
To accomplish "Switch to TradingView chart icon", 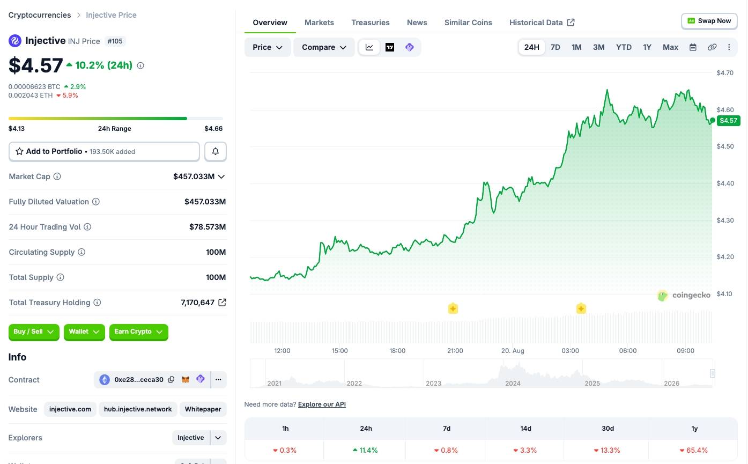I will [390, 47].
